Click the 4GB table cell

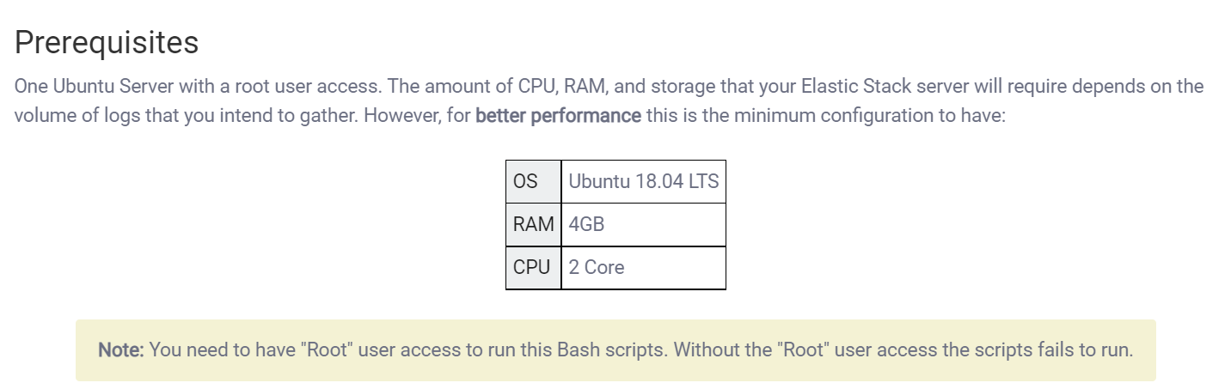coord(587,224)
